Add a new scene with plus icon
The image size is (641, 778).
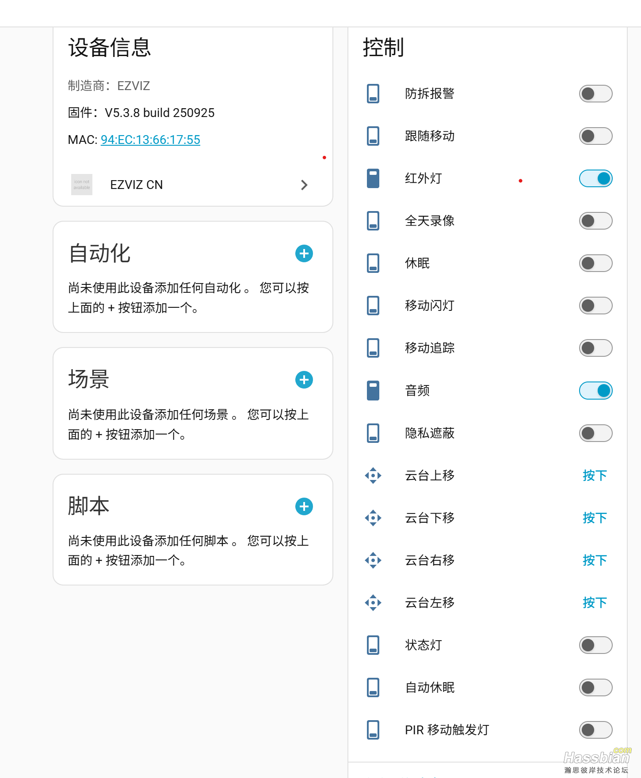click(x=304, y=380)
